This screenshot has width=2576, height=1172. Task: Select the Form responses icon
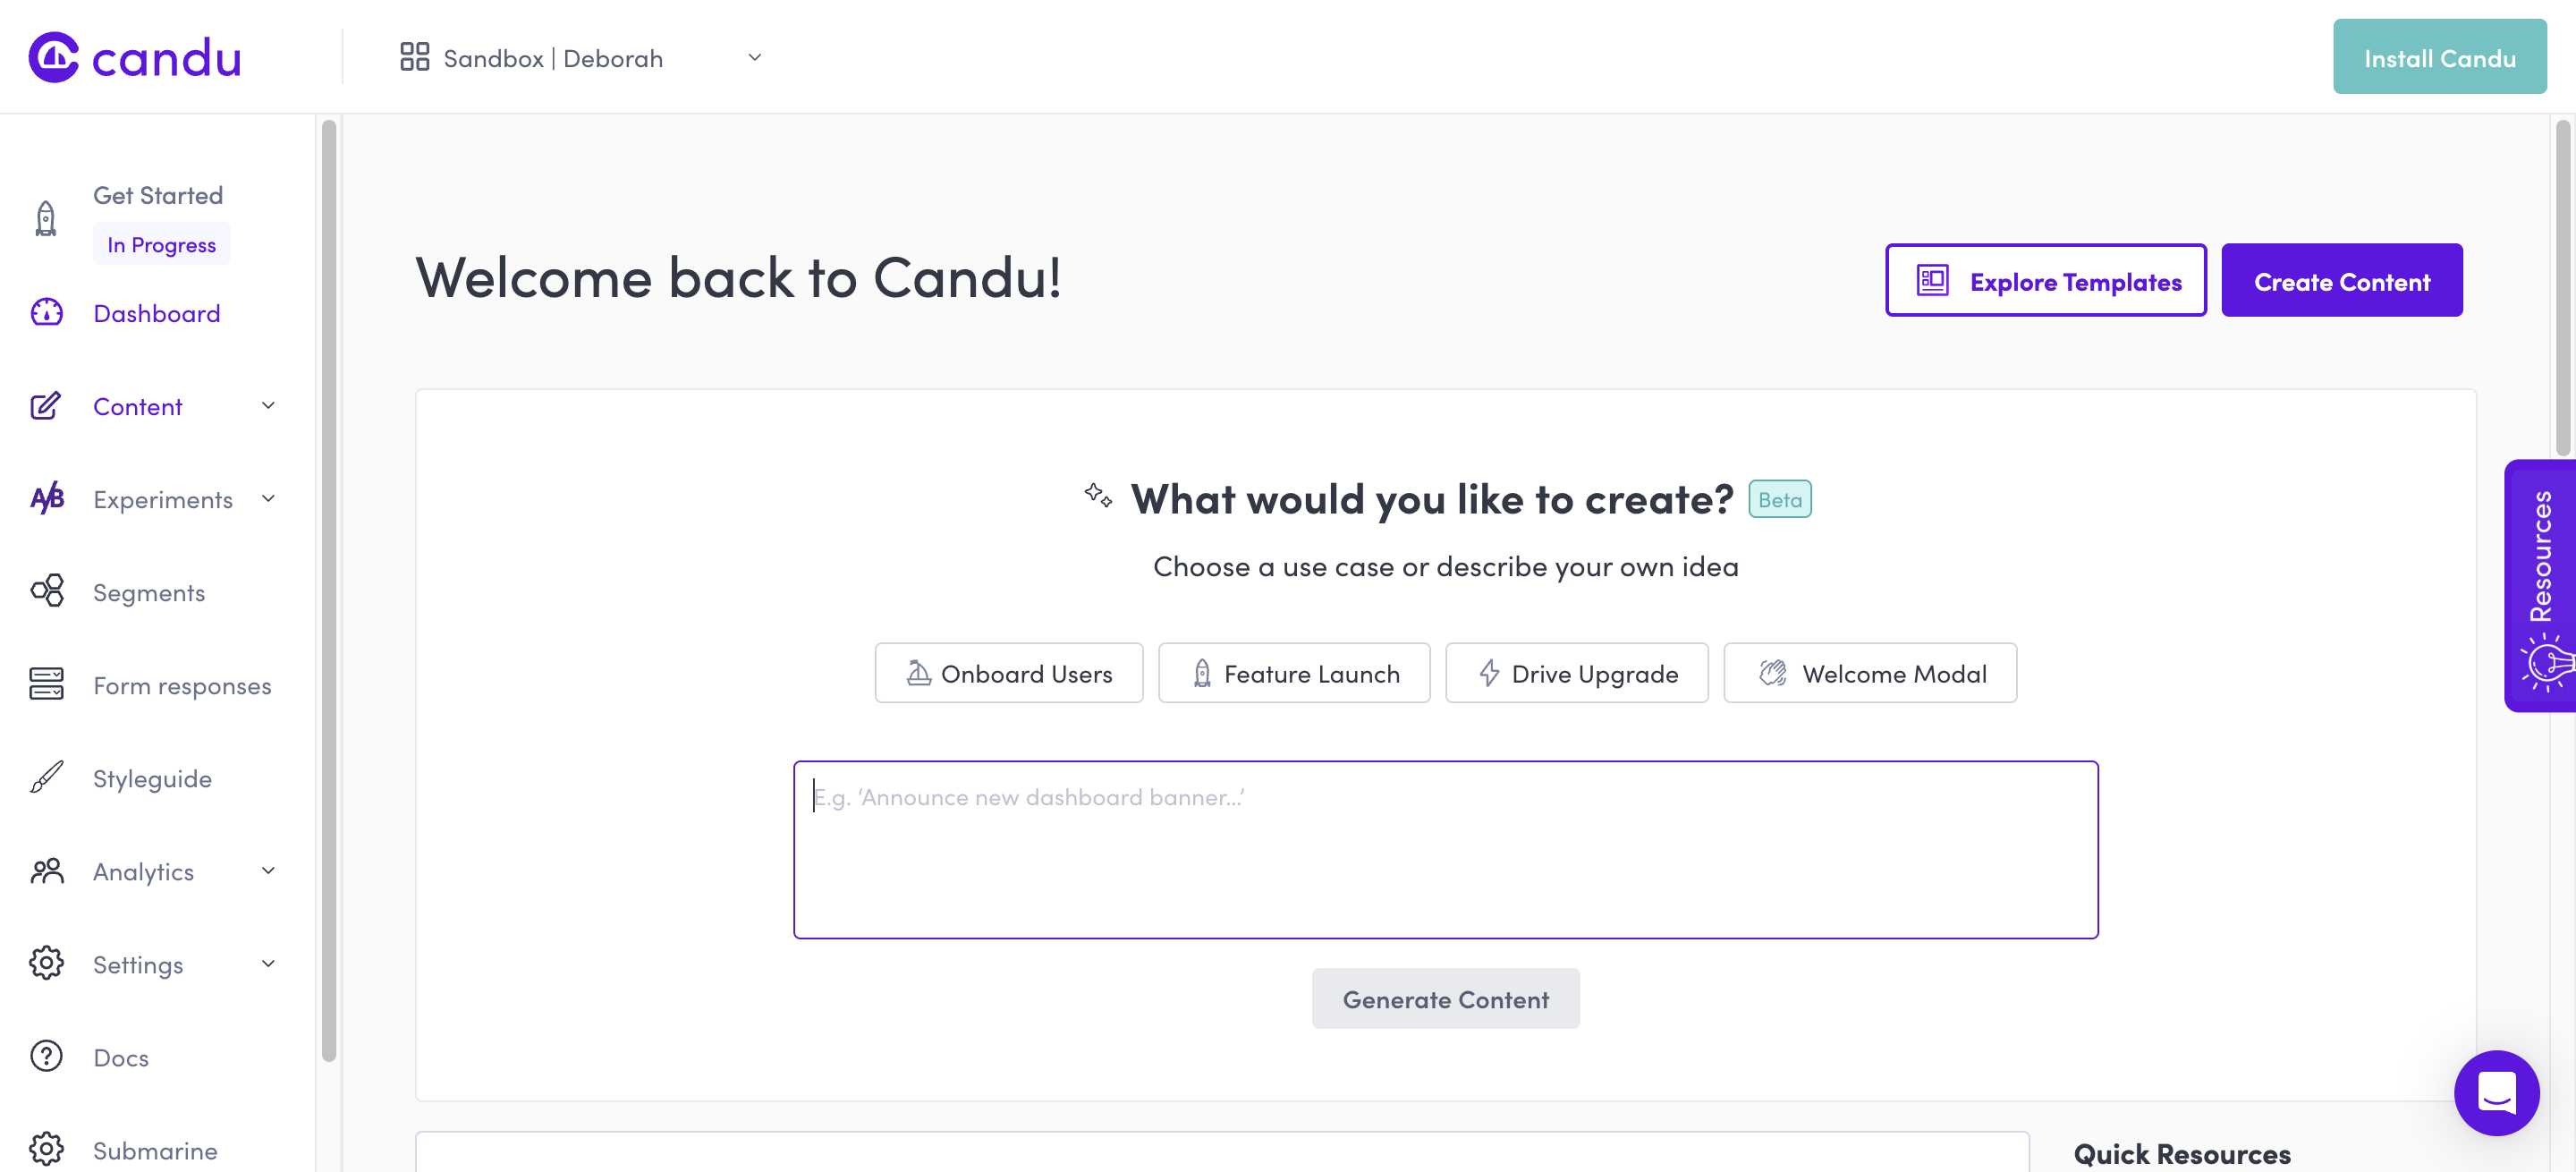45,685
